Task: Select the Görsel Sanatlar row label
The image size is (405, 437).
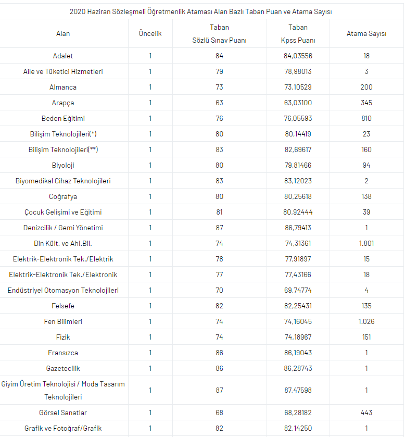Action: point(63,413)
